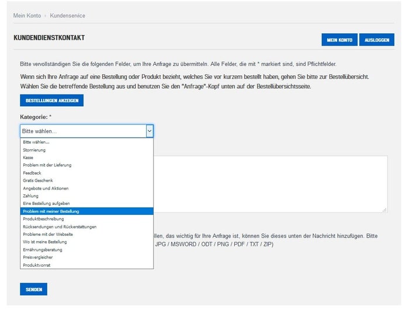Screen dimensions: 409x310
Task: Pick the Preisvergleicher category
Action: pos(86,257)
